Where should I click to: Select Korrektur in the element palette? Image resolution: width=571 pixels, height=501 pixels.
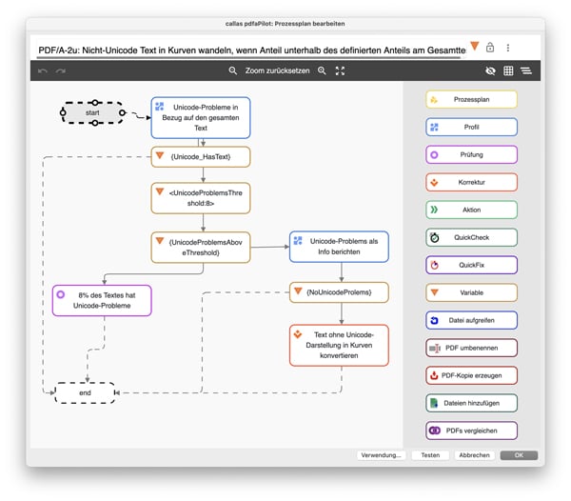coord(472,182)
